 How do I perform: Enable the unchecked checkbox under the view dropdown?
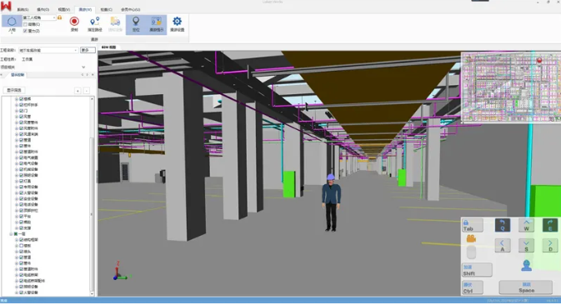click(25, 24)
